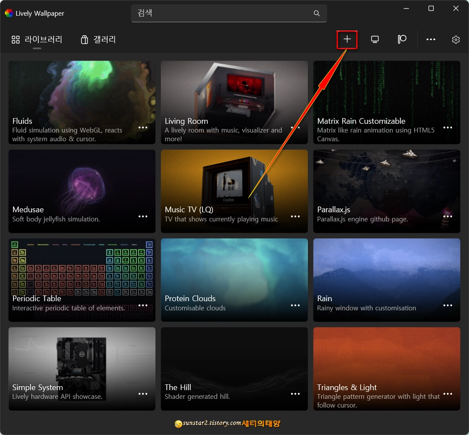
Task: Open Parallax.js wallpaper more options
Action: [448, 217]
